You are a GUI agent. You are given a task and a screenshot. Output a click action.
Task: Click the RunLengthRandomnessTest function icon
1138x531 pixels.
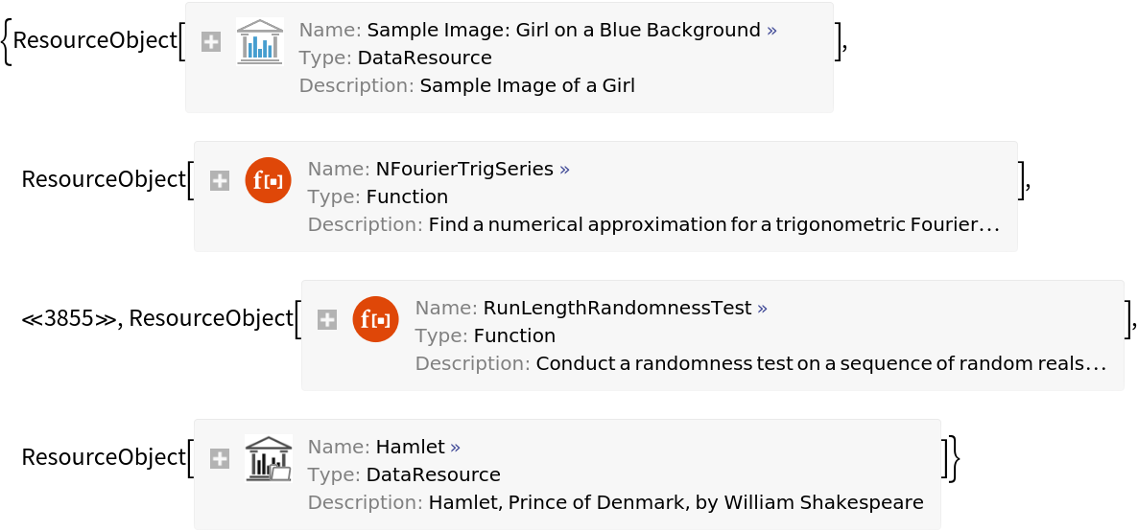(375, 319)
